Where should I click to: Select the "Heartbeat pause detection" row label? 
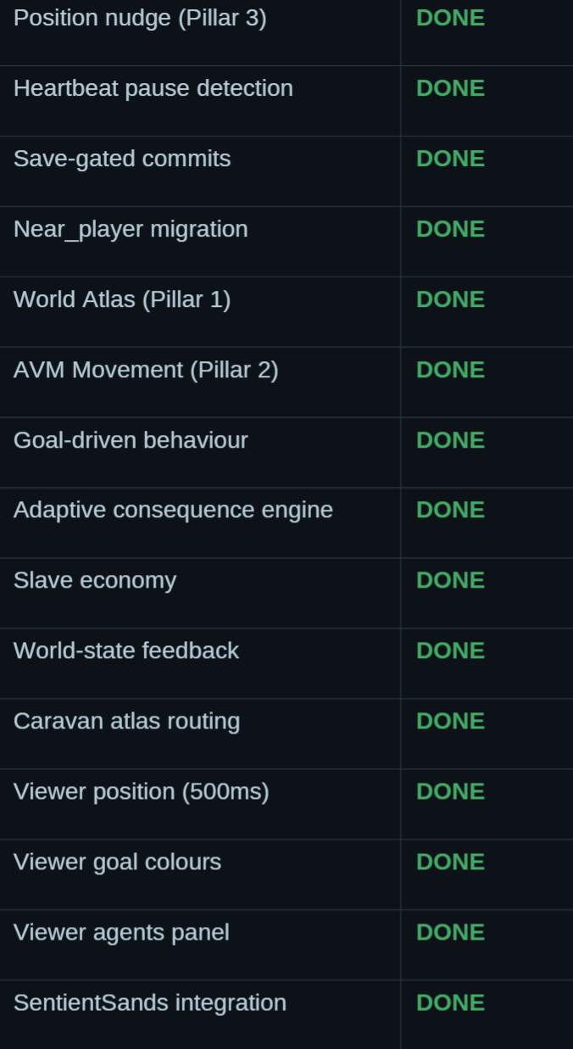click(153, 88)
